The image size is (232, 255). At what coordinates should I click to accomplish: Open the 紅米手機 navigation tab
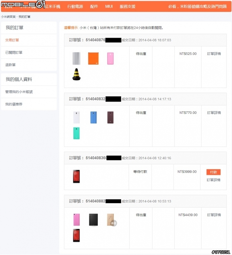53,7
